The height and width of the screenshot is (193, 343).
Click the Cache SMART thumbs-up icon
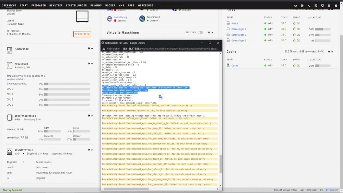coord(294,65)
